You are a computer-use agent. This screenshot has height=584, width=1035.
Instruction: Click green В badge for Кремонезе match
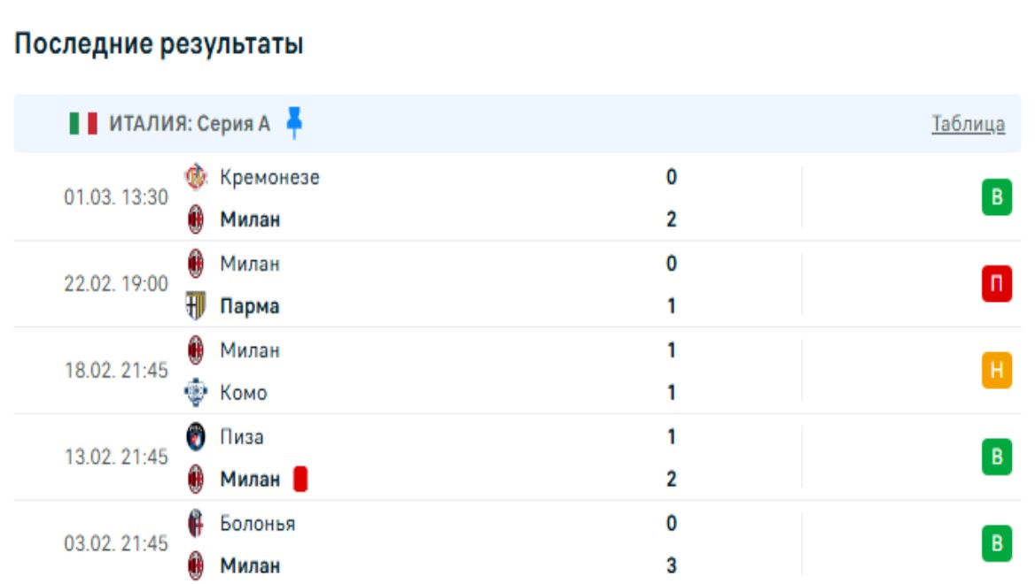click(997, 197)
